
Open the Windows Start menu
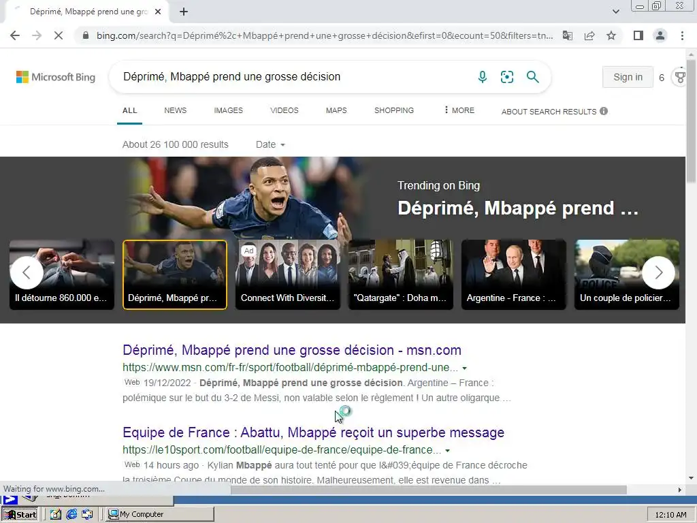20,514
